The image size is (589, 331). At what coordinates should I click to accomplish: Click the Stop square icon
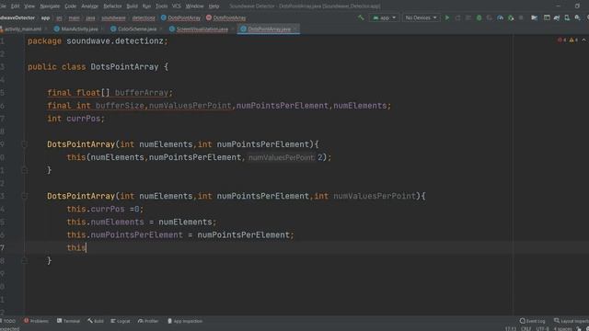pos(521,17)
